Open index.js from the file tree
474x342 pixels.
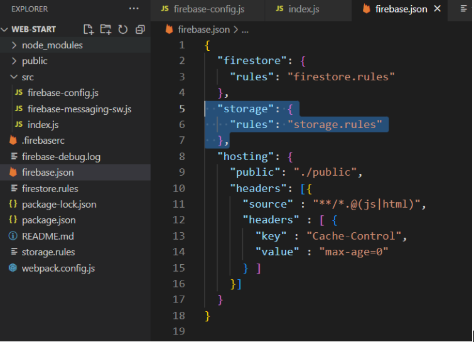tap(75, 124)
